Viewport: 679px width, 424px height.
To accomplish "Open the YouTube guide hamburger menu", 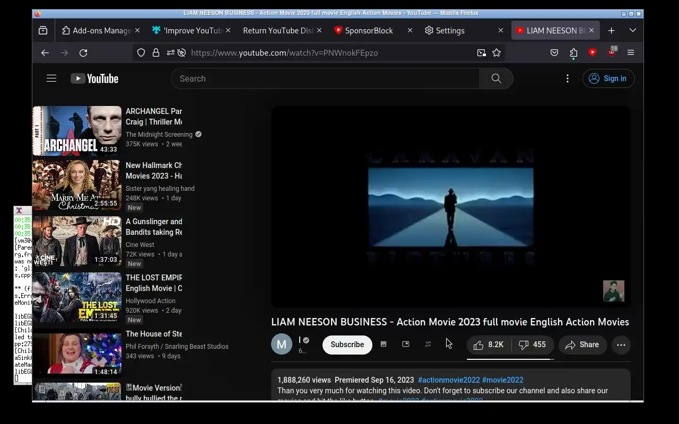I will click(51, 78).
